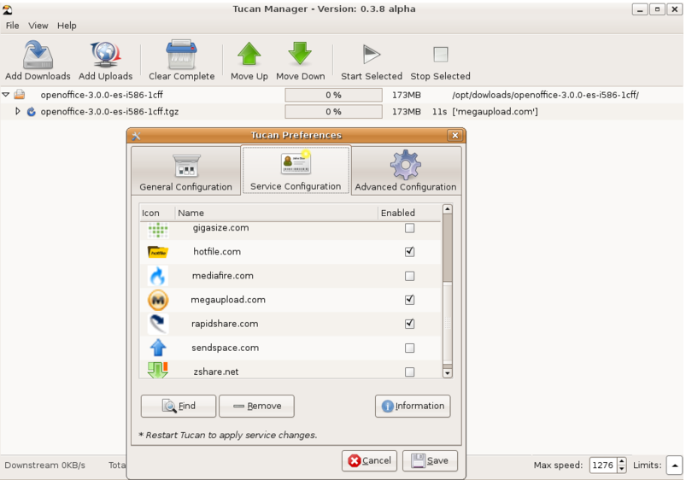This screenshot has height=480, width=686.
Task: Click the package 0 % progress bar
Action: click(x=333, y=95)
